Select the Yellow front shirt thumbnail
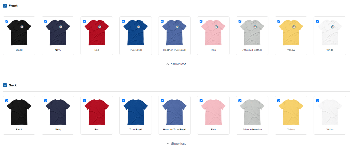 [291, 32]
